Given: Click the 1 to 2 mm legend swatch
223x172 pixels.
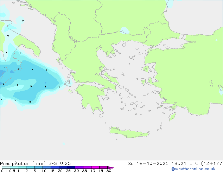Looking at the screenshot, I should (22, 167).
